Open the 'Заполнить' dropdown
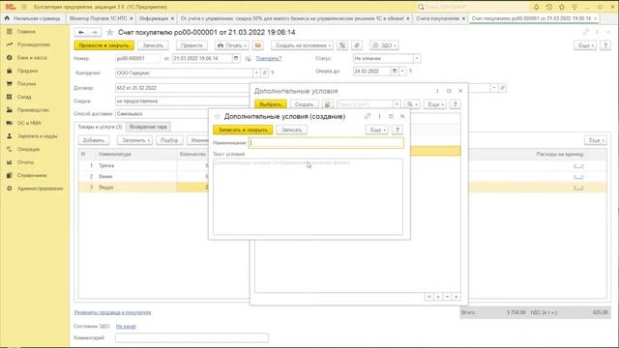The height and width of the screenshot is (348, 619). tap(134, 140)
